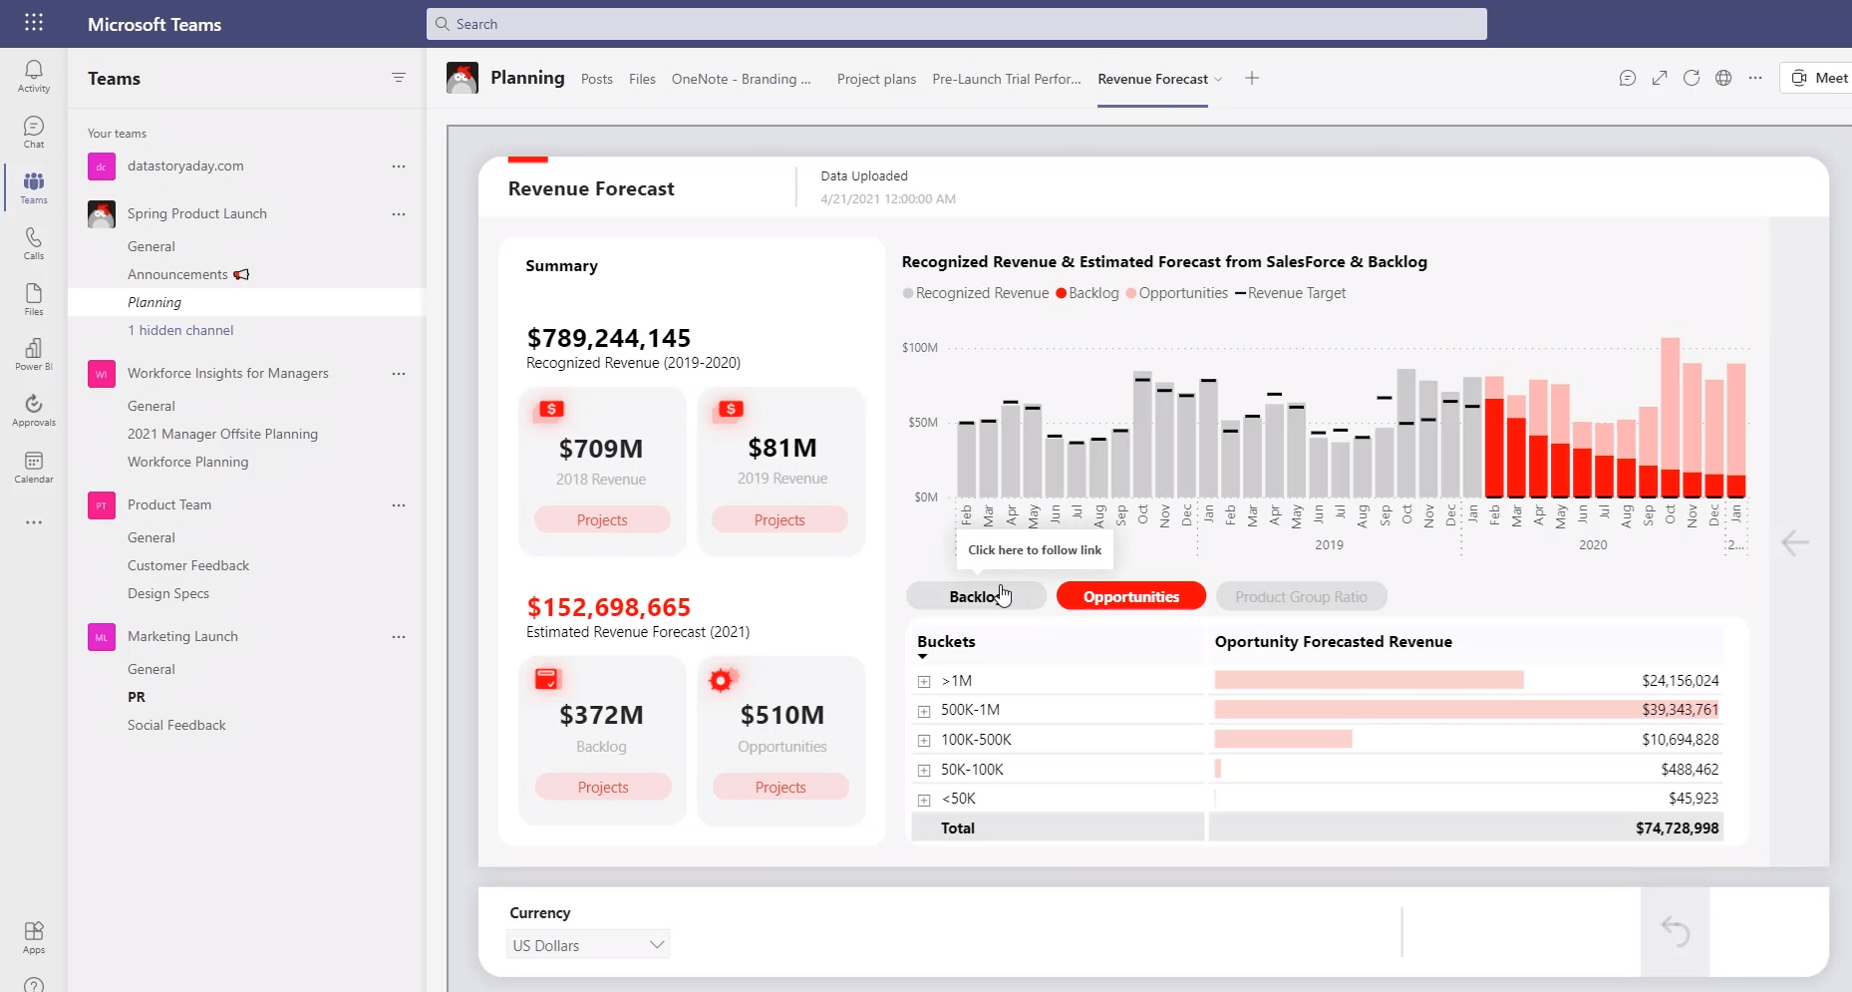Click Projects under 2018 Revenue
Image resolution: width=1852 pixels, height=992 pixels.
point(602,520)
